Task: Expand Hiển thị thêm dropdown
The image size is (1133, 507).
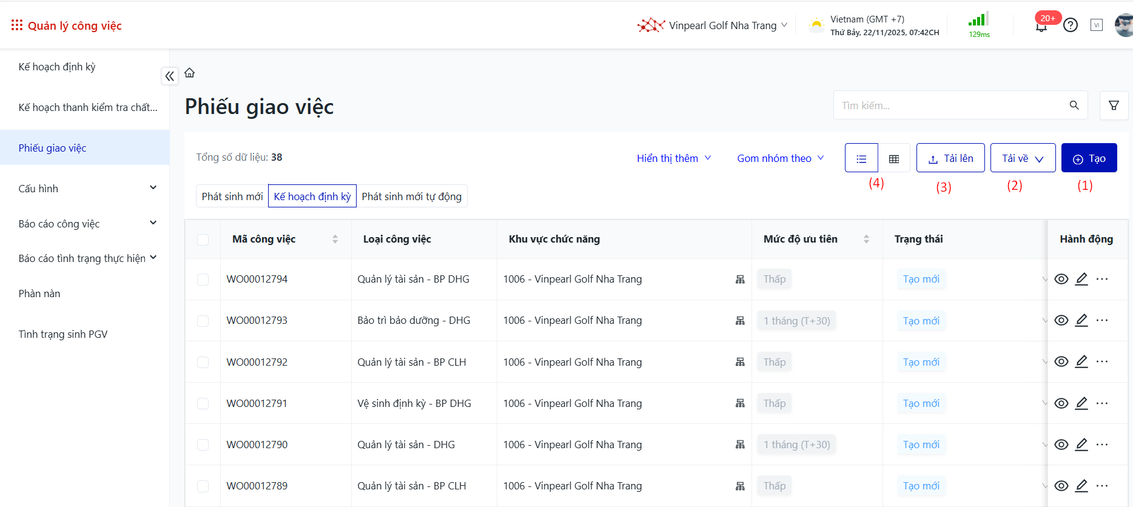Action: [674, 158]
